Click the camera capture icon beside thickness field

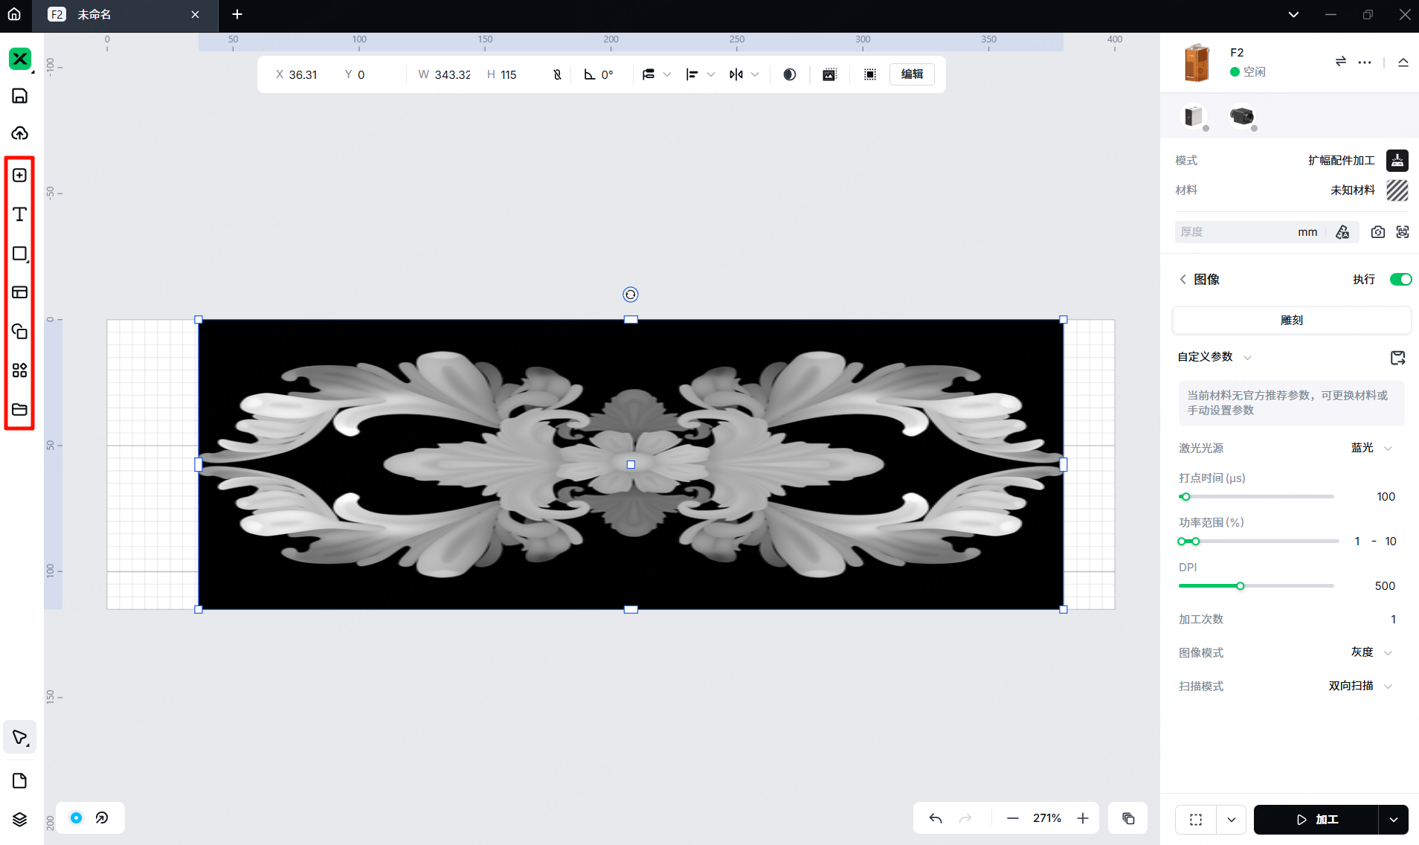1377,231
